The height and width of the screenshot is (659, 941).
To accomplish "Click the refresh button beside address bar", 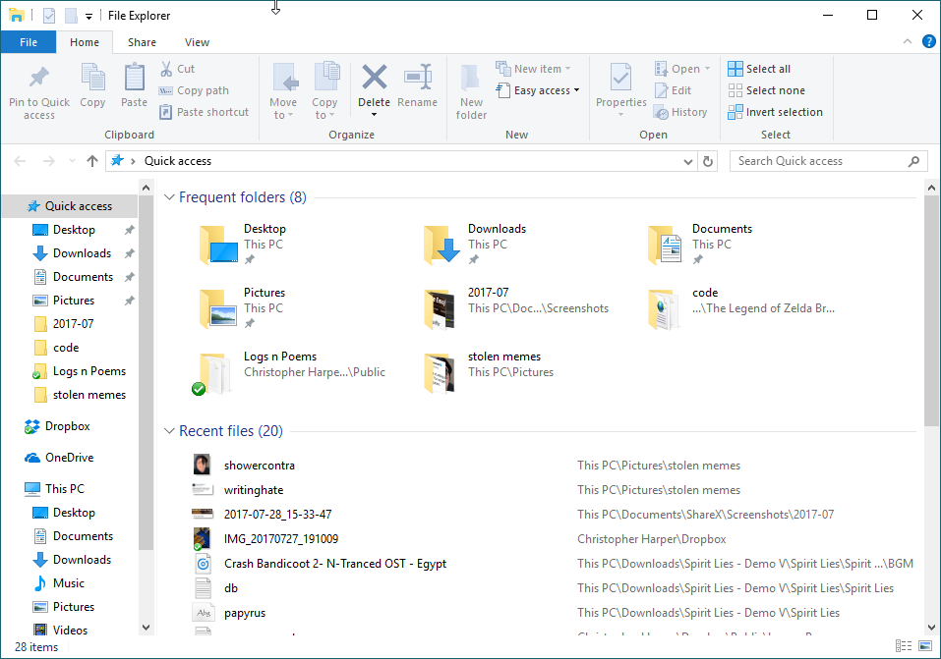I will [x=708, y=161].
